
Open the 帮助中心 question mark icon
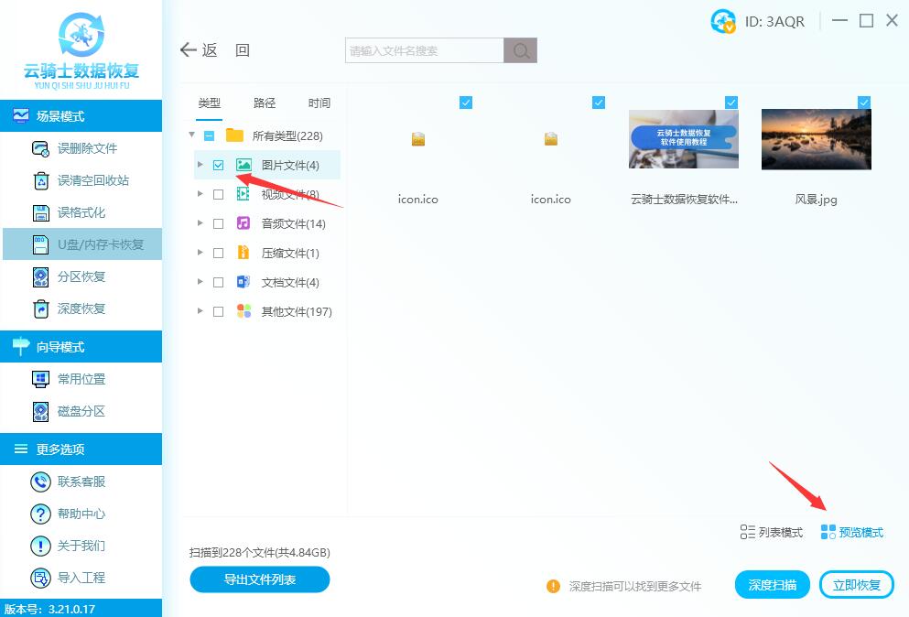pos(40,514)
